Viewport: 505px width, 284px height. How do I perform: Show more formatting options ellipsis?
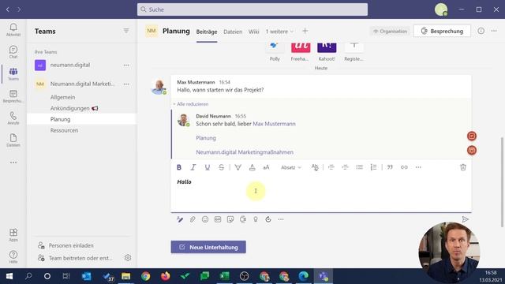pyautogui.click(x=418, y=167)
